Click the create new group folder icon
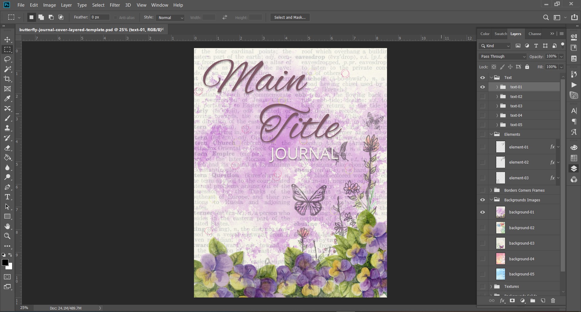This screenshot has width=581, height=312. 533,301
